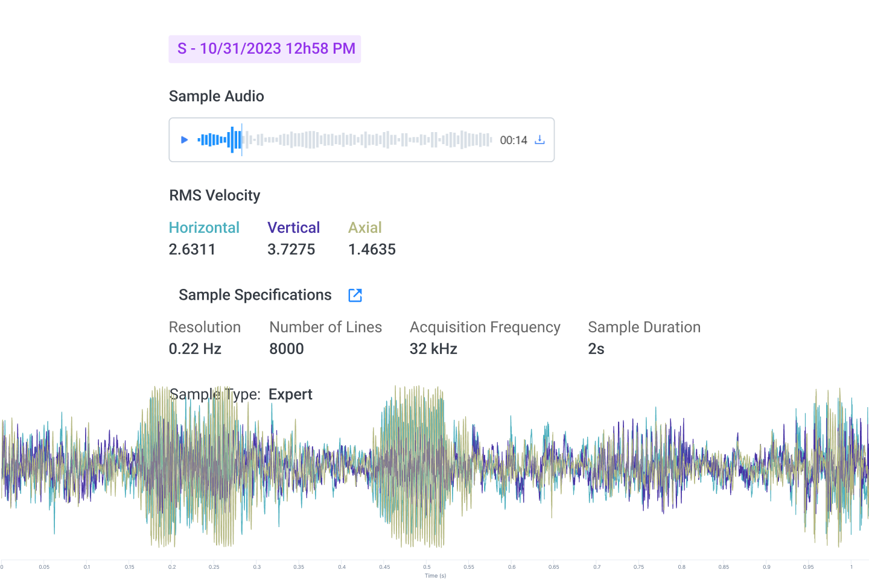Screen dimensions: 869x579
Task: Click the audio playhead position marker
Action: [x=242, y=140]
